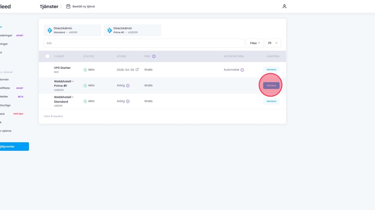Click the external link icon next to 2028-04-05
The width and height of the screenshot is (375, 210).
[x=137, y=70]
